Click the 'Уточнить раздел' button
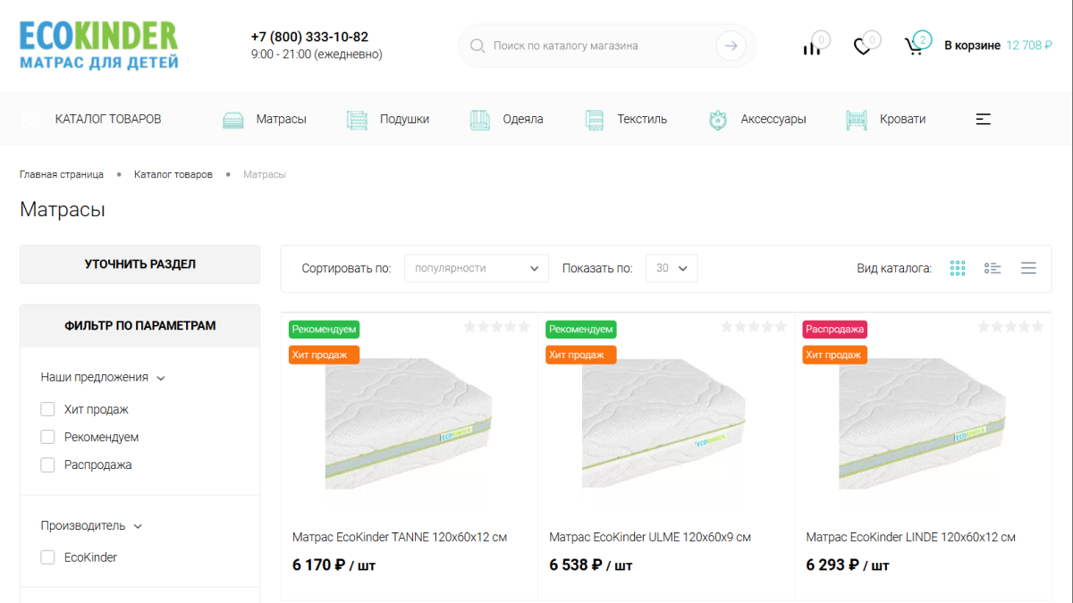Screen dimensions: 1073x603 click(139, 264)
